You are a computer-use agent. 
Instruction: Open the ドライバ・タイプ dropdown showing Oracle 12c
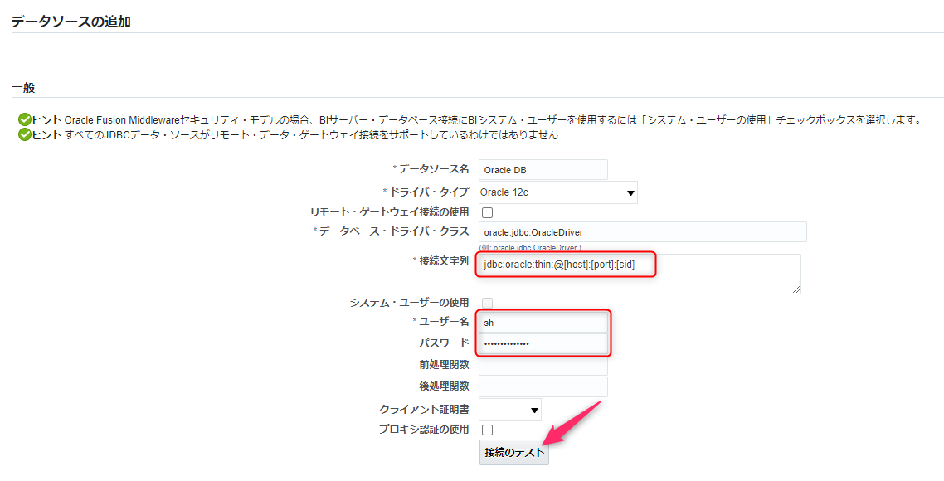coord(558,192)
